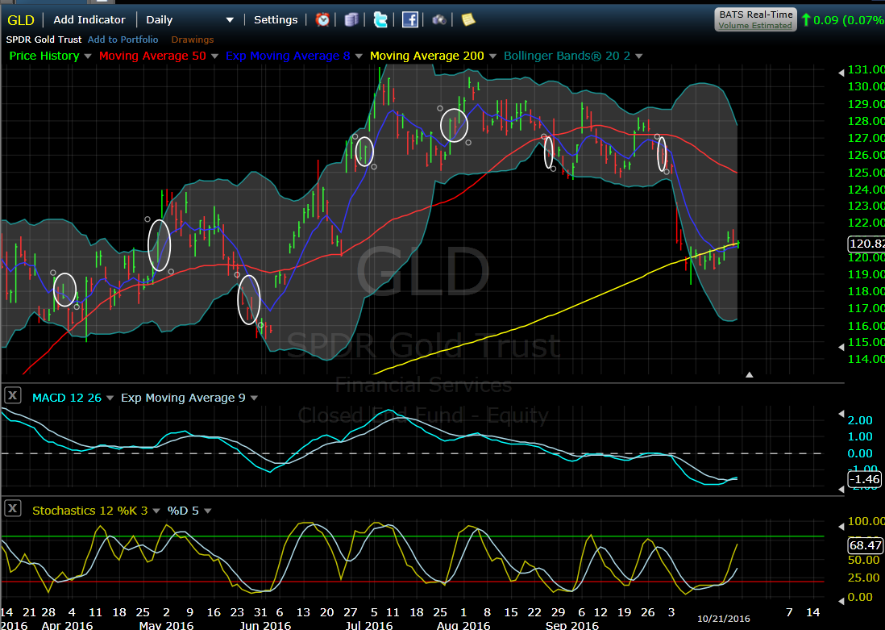Open the Daily timeframe dropdown
Image resolution: width=885 pixels, height=630 pixels.
tap(230, 20)
